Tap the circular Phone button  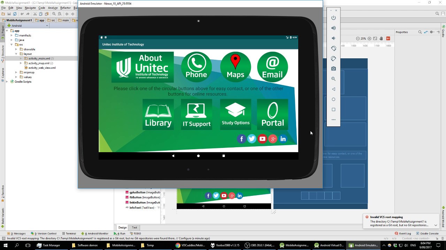pos(196,67)
